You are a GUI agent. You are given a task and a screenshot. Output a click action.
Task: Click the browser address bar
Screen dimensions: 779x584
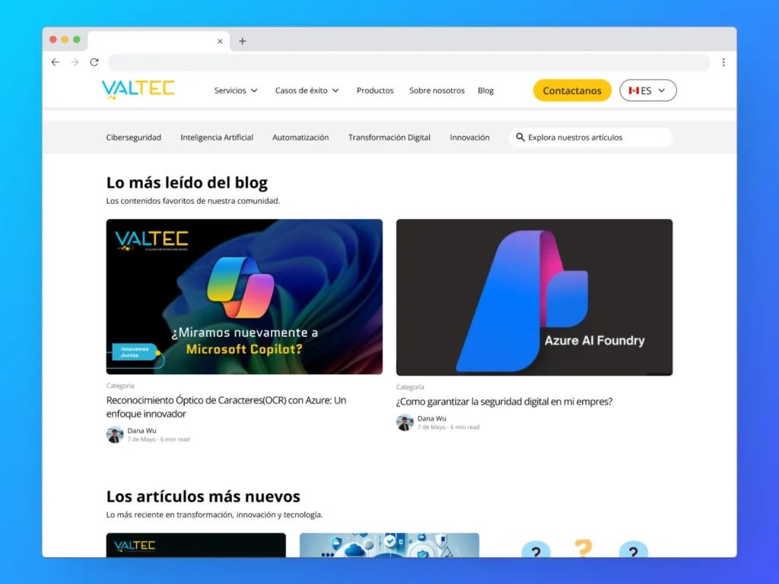(x=409, y=62)
